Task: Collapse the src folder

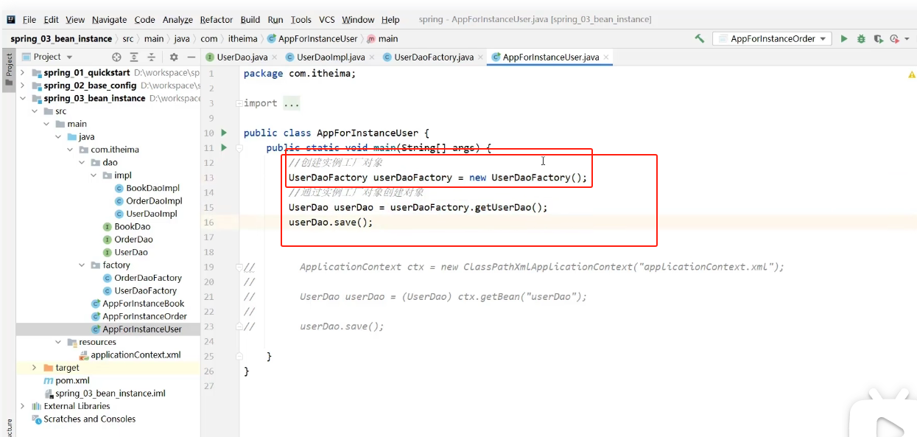Action: coord(35,111)
